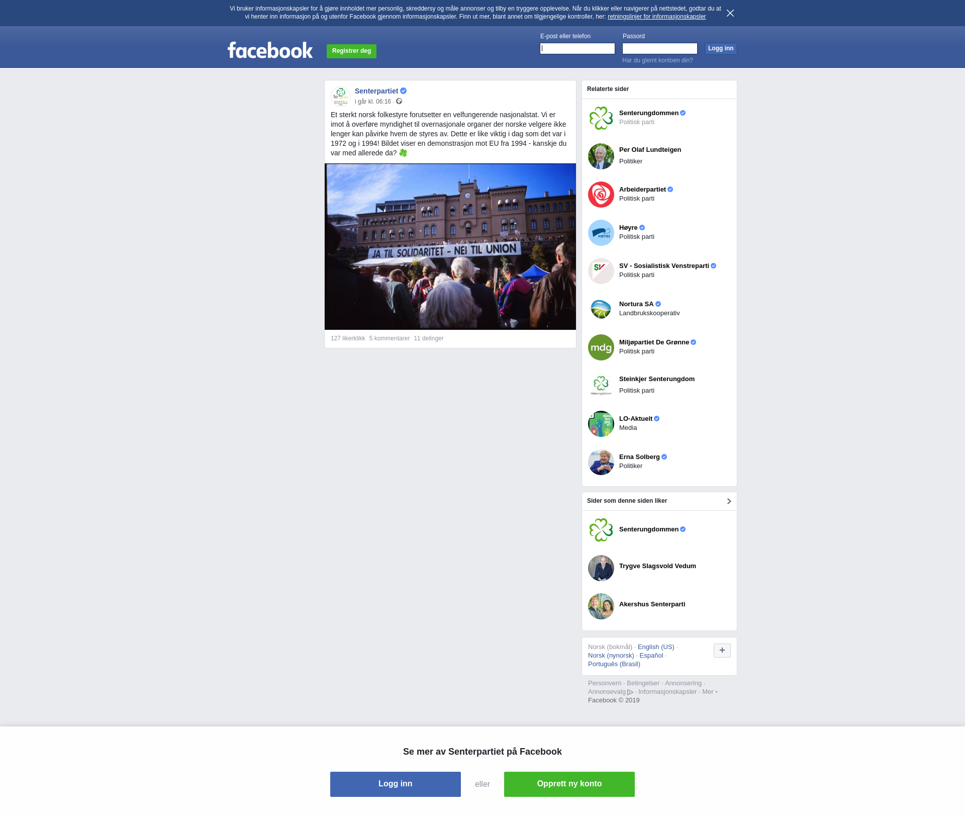Open the LO-Aktuelt page link
This screenshot has height=817, width=965.
tap(636, 419)
